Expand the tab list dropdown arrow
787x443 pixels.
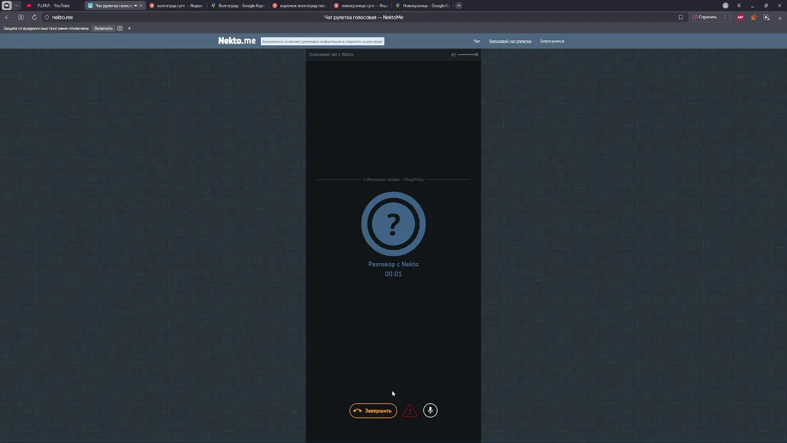[x=17, y=6]
